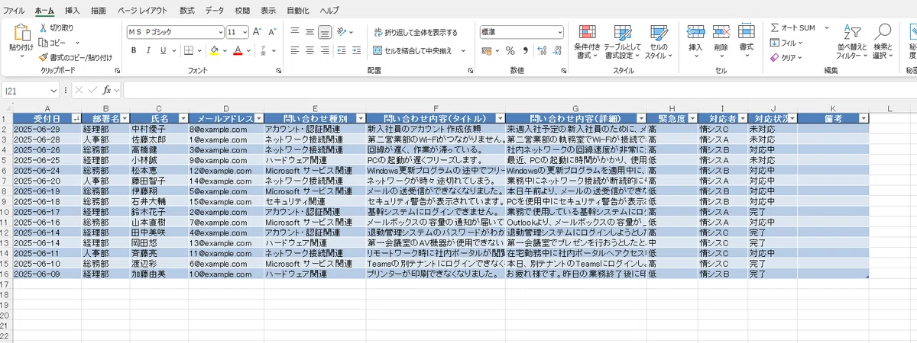Open Conditional Formatting (条件付き書式)
Screen dimensions: 917x343
[587, 41]
